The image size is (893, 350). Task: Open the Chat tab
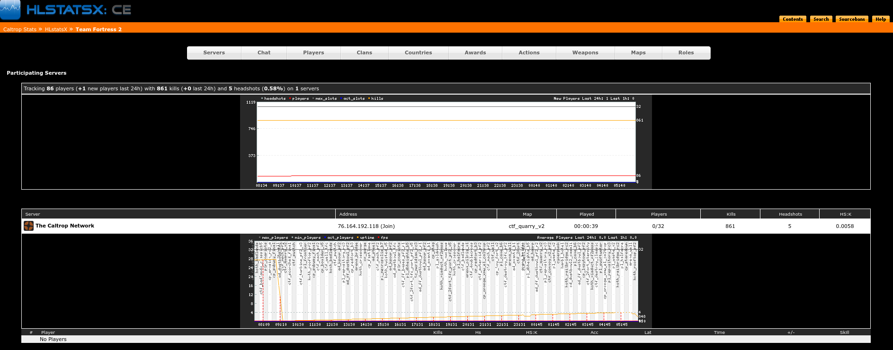pyautogui.click(x=264, y=53)
